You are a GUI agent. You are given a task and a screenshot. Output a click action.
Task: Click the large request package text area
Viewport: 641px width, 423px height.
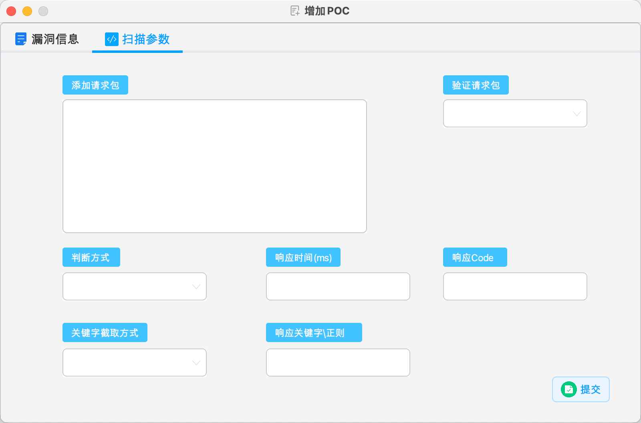[214, 166]
